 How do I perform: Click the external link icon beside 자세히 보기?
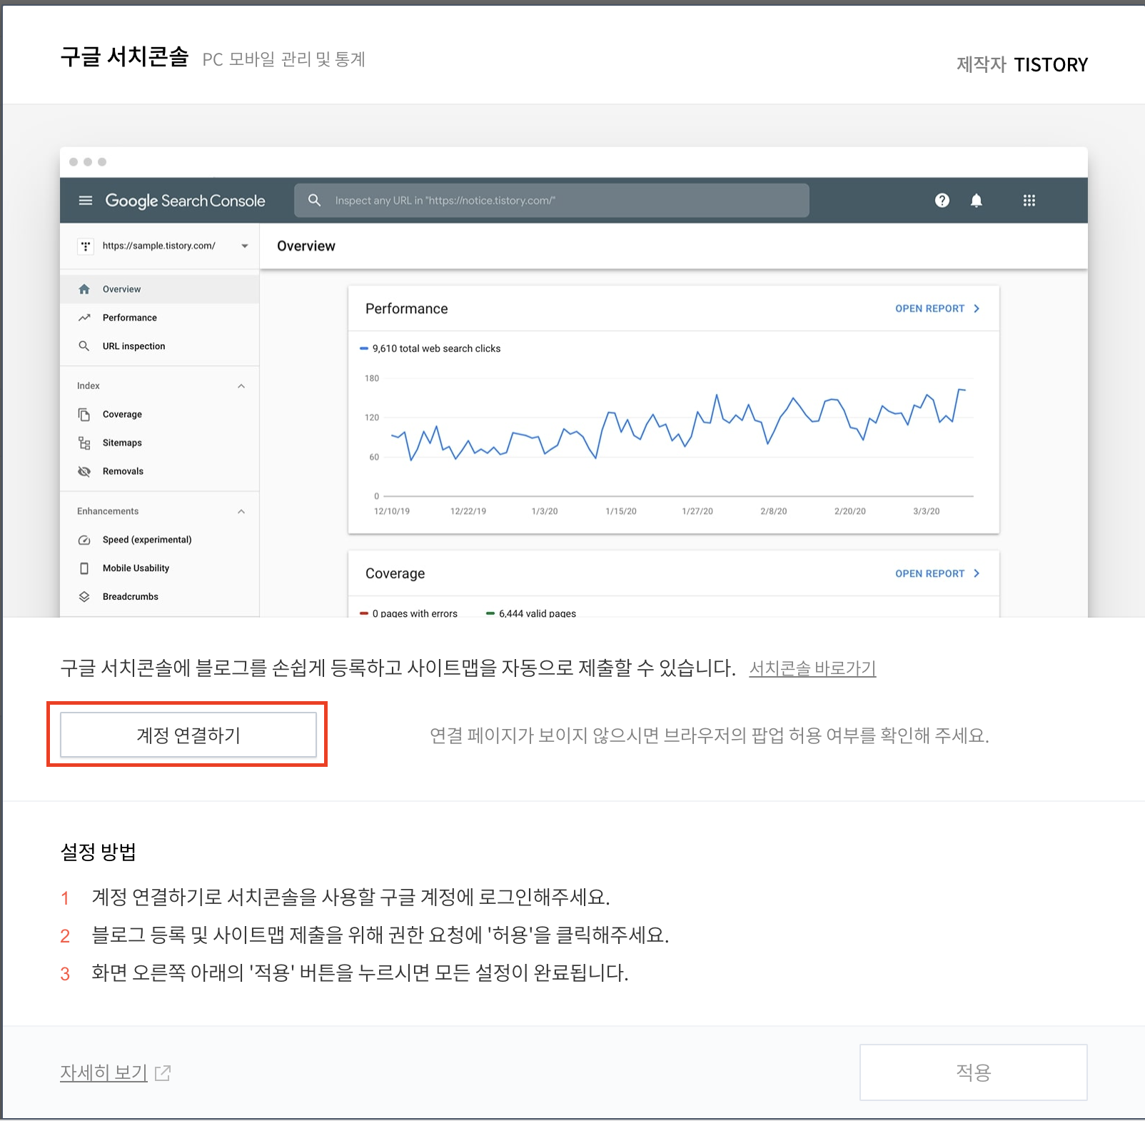pos(163,1072)
